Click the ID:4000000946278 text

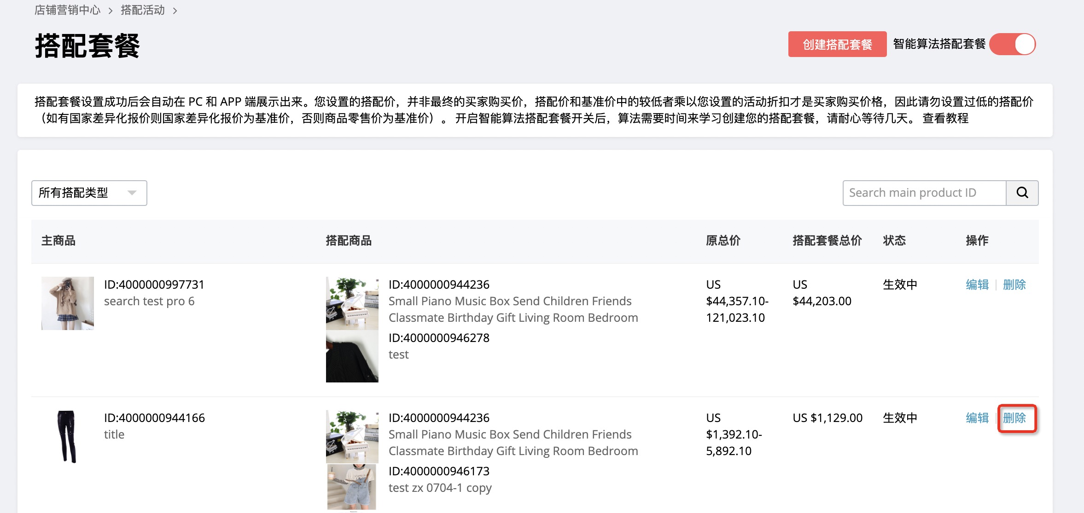coord(439,338)
